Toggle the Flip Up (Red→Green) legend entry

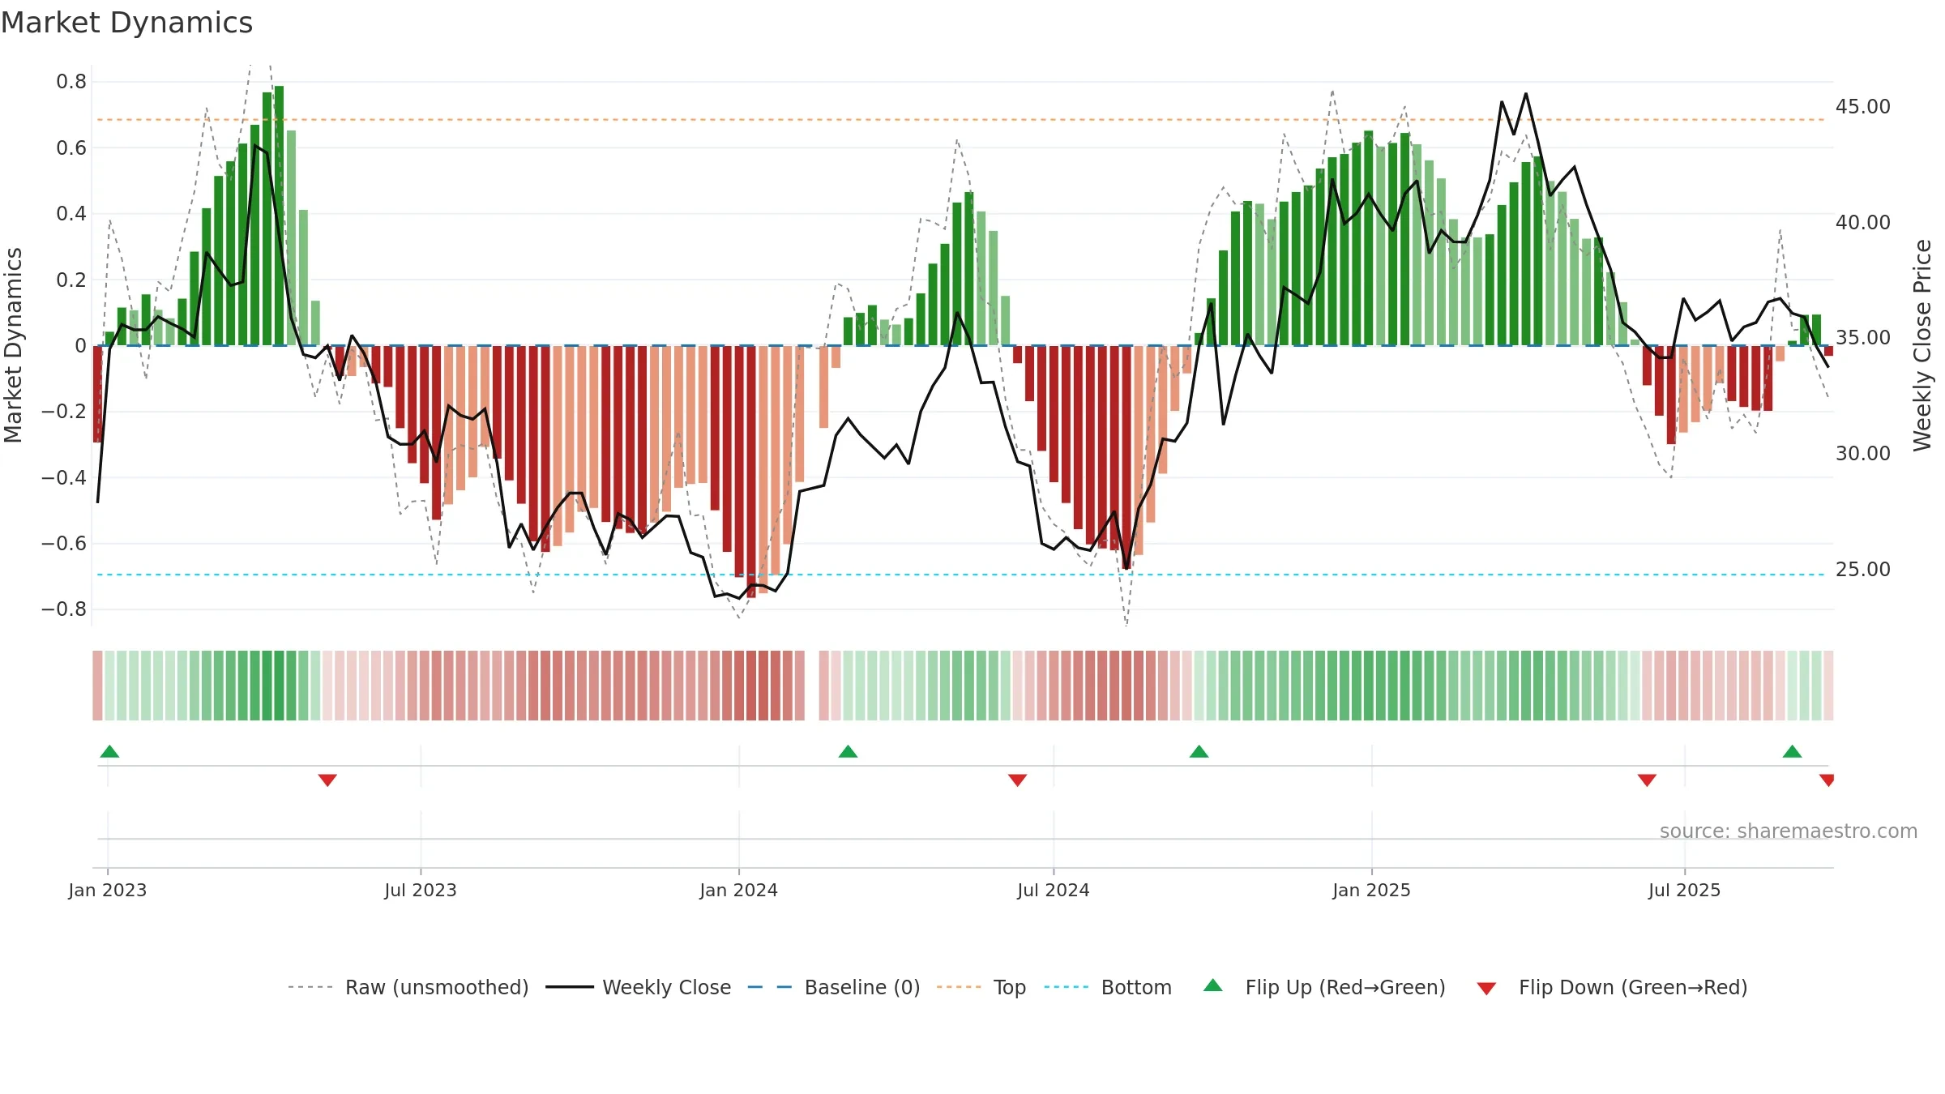[1324, 987]
